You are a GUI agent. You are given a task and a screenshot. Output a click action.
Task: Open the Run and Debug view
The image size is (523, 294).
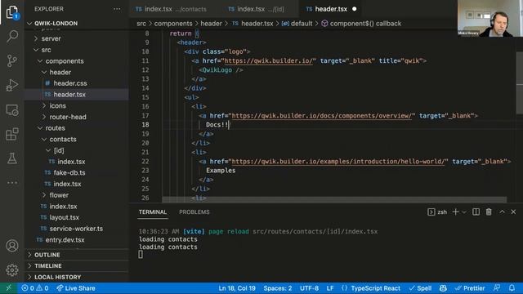[x=12, y=85]
